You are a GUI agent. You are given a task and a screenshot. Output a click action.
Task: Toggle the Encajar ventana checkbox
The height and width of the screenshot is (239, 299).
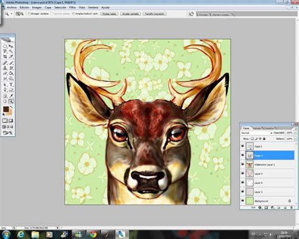[30, 14]
